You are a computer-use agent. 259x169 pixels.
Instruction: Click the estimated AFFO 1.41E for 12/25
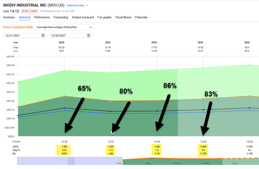(203, 146)
